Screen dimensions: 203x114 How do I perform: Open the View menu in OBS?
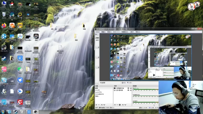click(x=109, y=32)
